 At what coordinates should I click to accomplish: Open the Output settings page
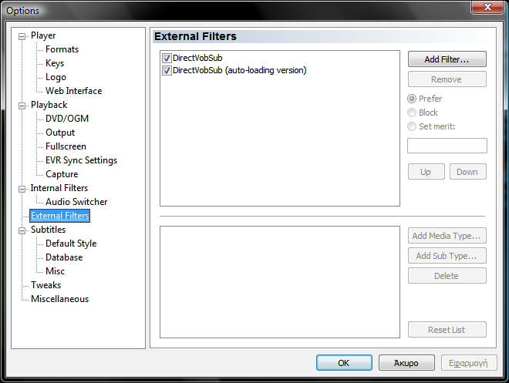pos(60,133)
